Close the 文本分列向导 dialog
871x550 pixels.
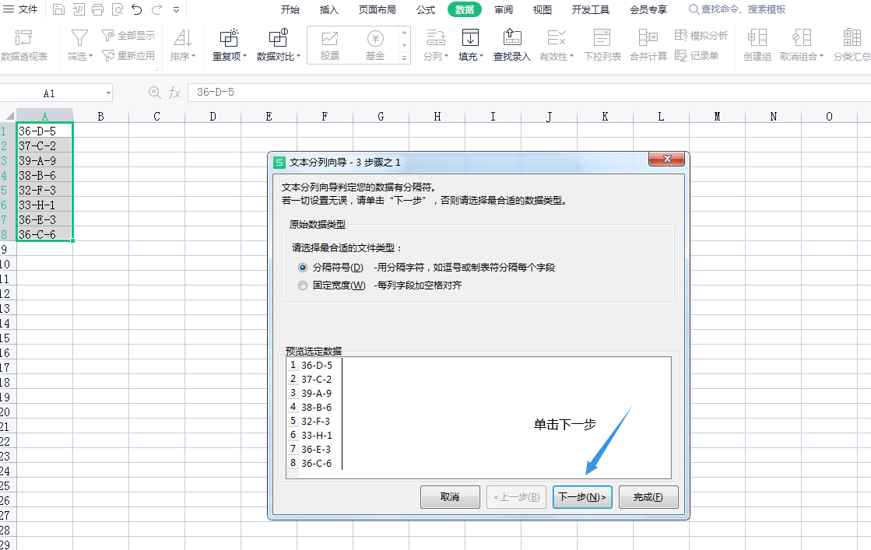666,159
